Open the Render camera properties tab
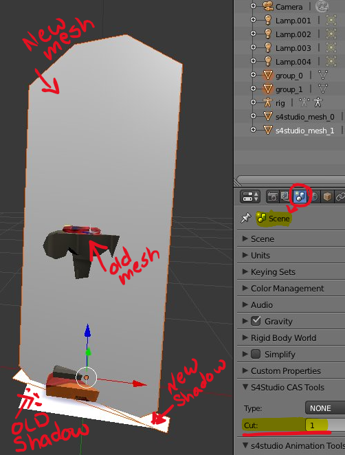Viewport: 345px width, 455px height. click(272, 197)
